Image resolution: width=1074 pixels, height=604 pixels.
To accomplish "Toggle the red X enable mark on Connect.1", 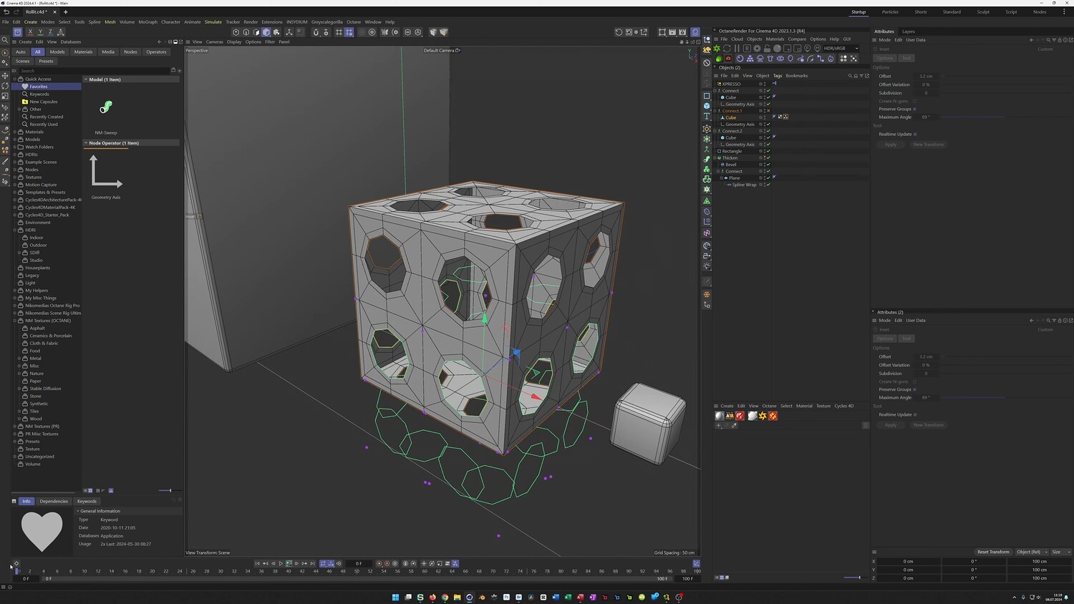I will (768, 111).
